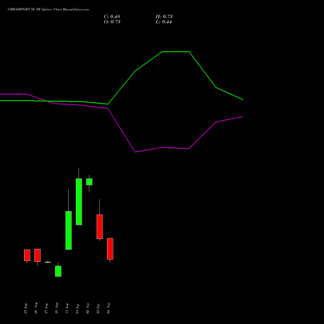This screenshot has height=324, width=324.
Task: Select the 26 Aug date label
Action: click(36, 308)
